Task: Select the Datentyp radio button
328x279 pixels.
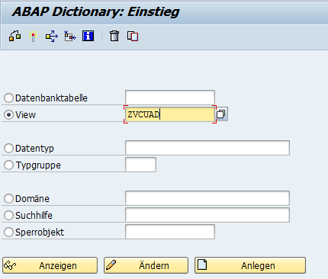Action: (8, 148)
